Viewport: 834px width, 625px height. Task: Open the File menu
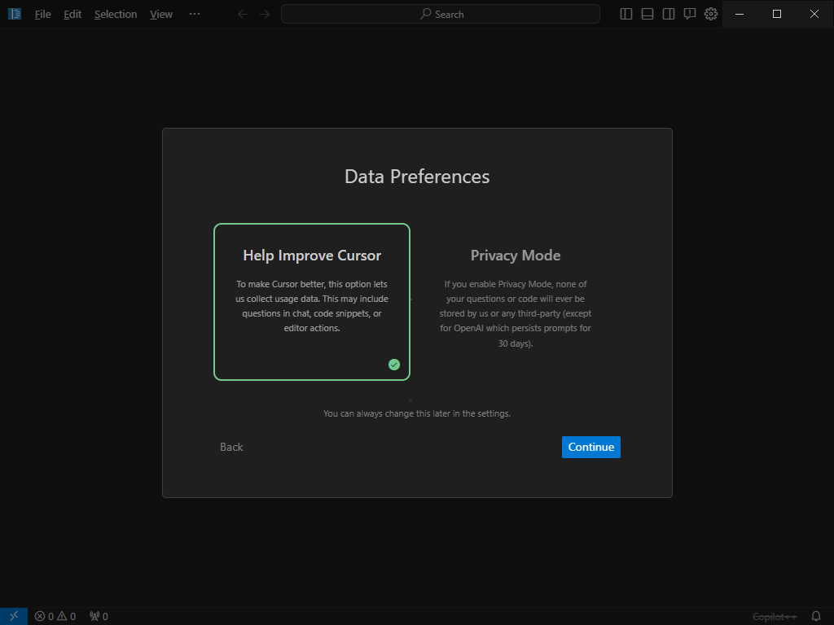click(42, 15)
